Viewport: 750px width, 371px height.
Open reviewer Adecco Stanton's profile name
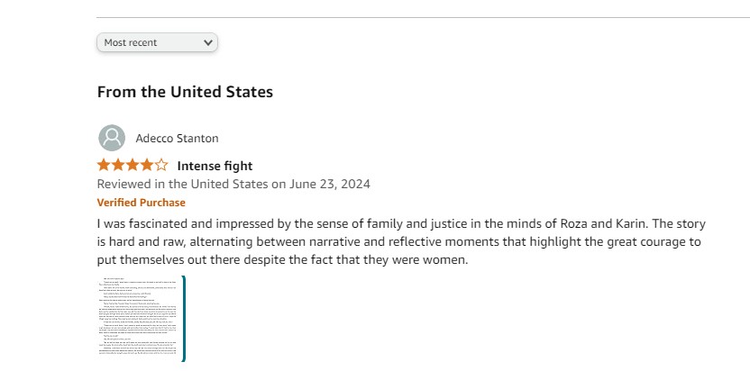[177, 139]
